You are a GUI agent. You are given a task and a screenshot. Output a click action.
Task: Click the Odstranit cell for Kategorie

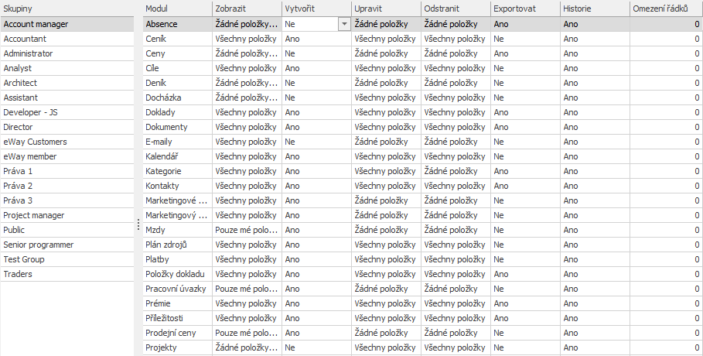(456, 171)
